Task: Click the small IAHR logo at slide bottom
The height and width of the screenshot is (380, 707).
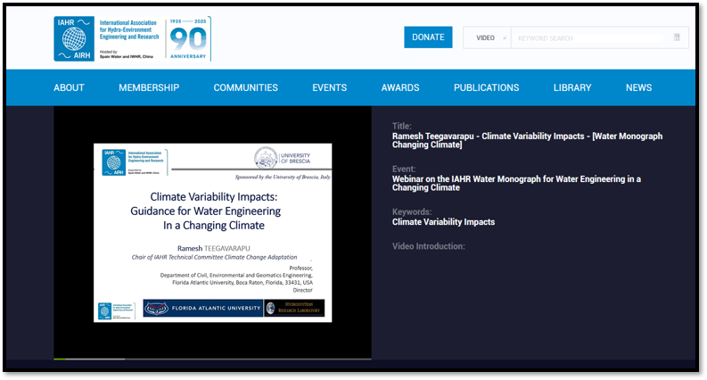Action: (x=104, y=310)
